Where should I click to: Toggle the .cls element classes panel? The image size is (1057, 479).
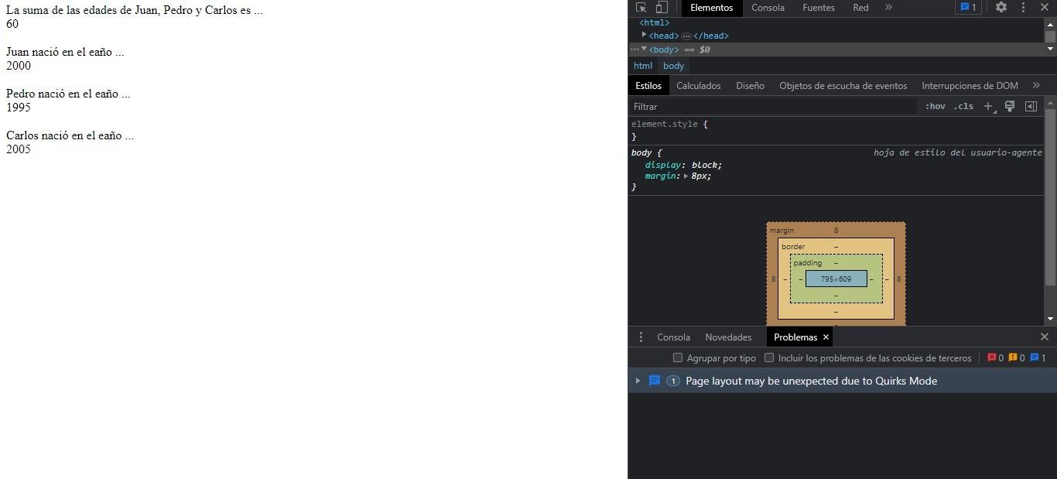963,107
